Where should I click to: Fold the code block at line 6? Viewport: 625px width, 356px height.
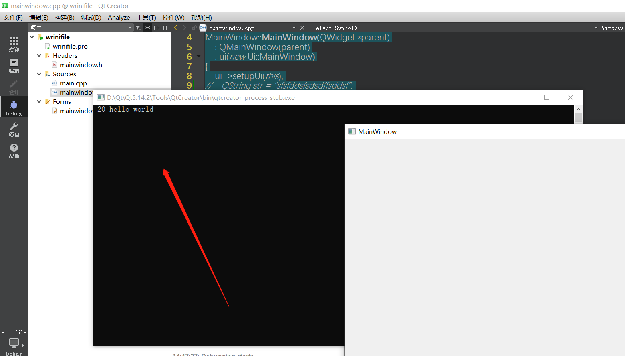198,57
